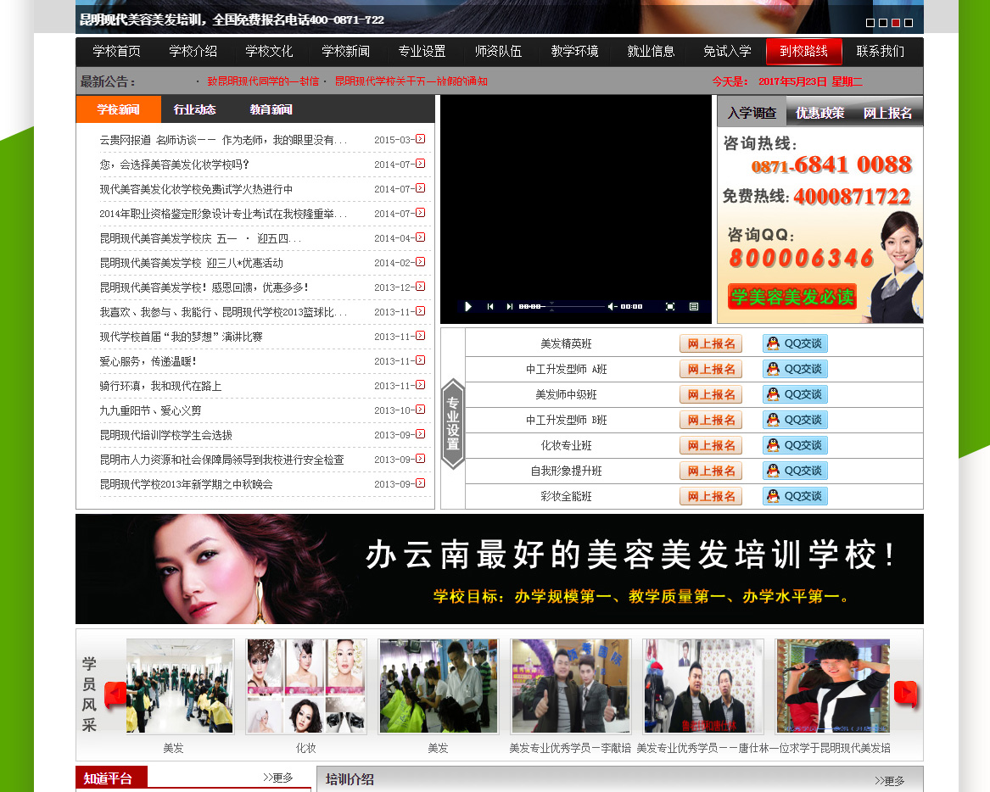Click QQ交谈 icon for 美发精英班

(x=795, y=343)
